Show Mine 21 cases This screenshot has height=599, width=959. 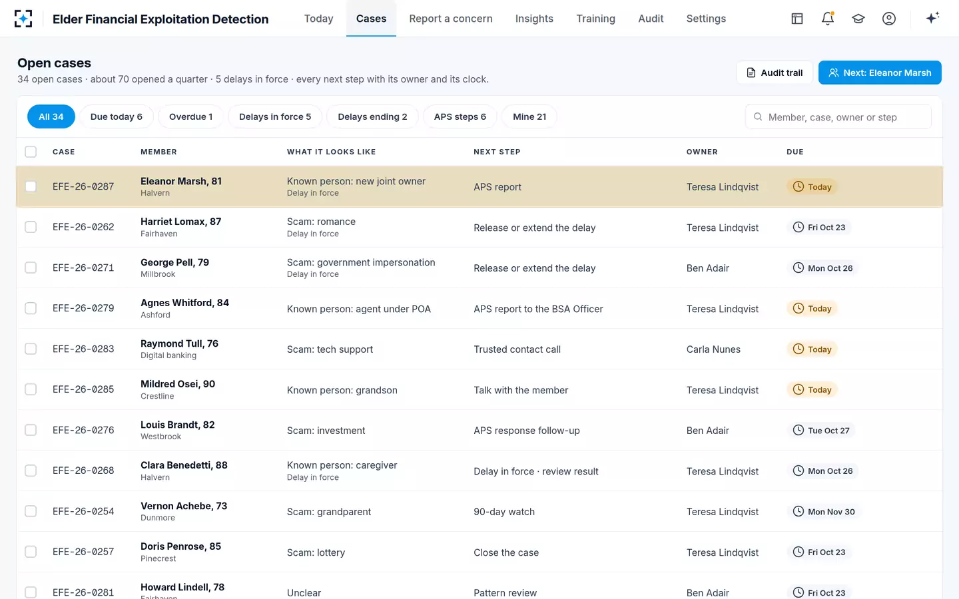pos(529,116)
